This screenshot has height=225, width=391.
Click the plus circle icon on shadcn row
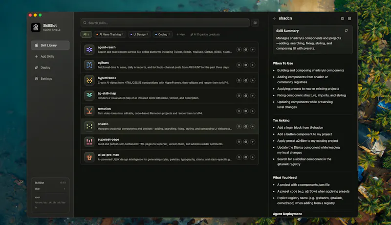(x=253, y=127)
